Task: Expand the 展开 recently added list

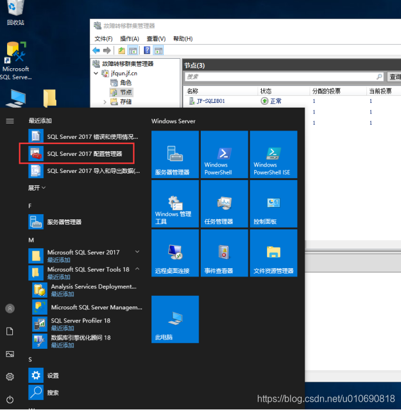Action: (37, 188)
